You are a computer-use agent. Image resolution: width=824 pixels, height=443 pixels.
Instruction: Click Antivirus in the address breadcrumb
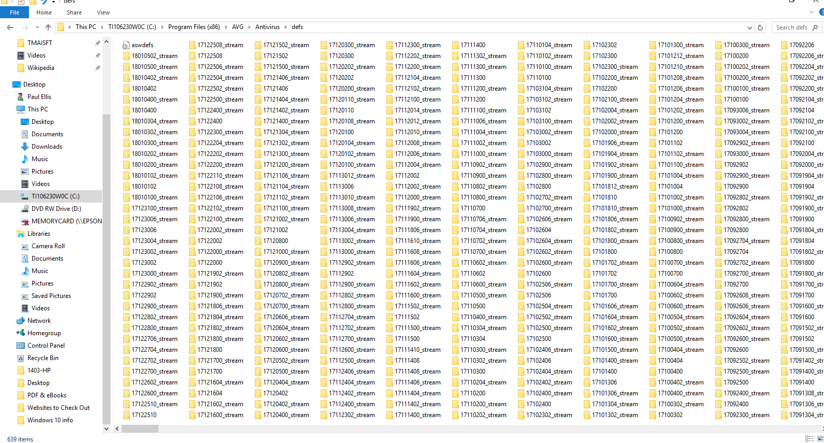tap(267, 27)
